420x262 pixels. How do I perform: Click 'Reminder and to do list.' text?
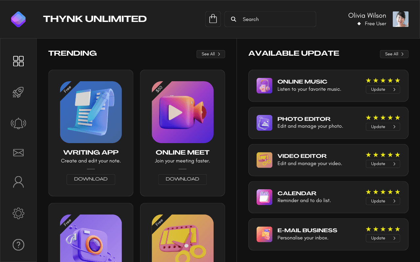[304, 200]
